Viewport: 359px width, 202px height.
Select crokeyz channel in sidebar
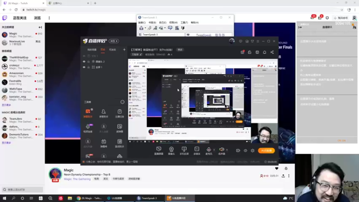pos(22,66)
